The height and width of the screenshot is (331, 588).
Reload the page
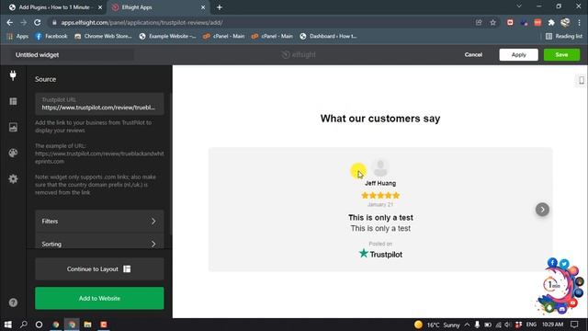pos(37,22)
